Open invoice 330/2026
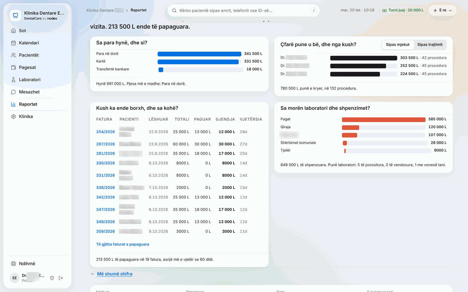This screenshot has width=468, height=292. coord(106,163)
